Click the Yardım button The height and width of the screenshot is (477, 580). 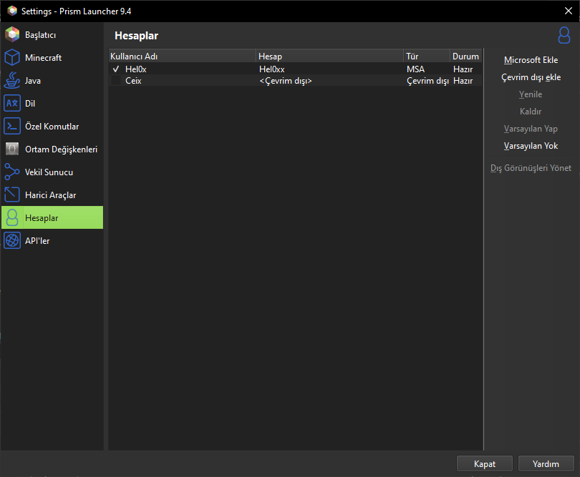point(546,463)
